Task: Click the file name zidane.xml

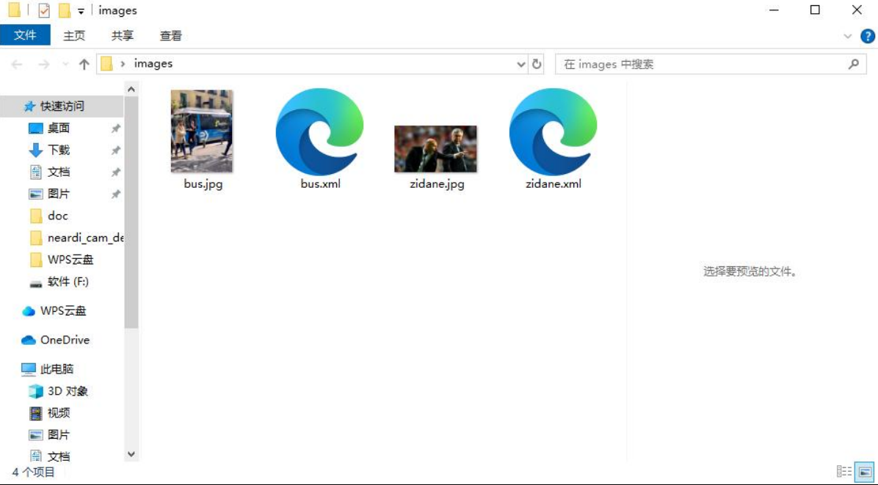Action: pos(554,184)
